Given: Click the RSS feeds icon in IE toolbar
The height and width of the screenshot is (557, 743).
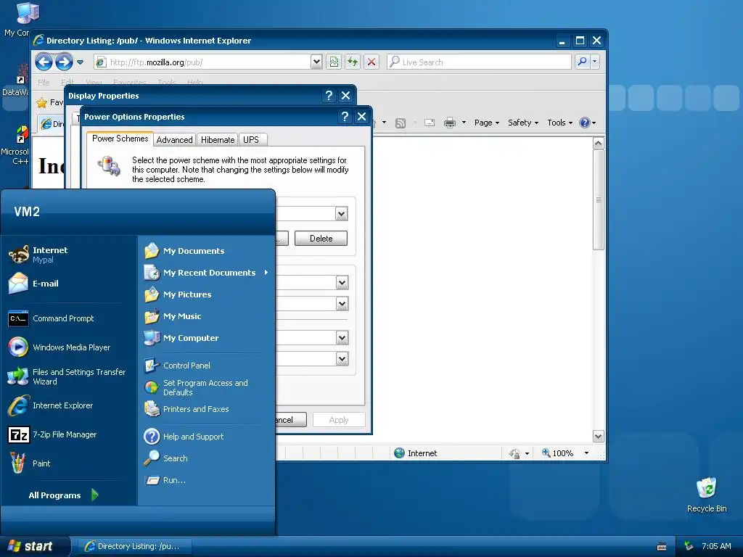Looking at the screenshot, I should click(x=401, y=123).
